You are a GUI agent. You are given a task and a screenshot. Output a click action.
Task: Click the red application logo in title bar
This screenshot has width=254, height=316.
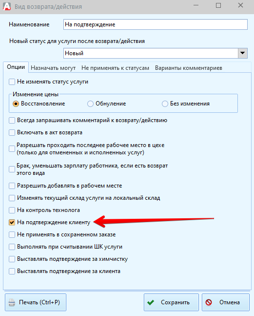tap(7, 6)
